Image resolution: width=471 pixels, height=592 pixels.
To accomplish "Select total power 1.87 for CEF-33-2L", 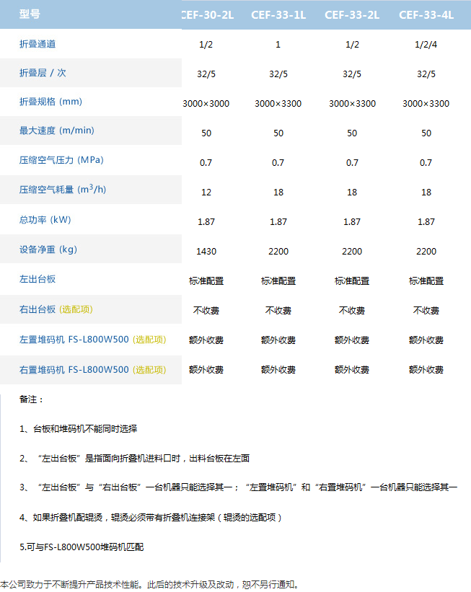I will pyautogui.click(x=352, y=221).
